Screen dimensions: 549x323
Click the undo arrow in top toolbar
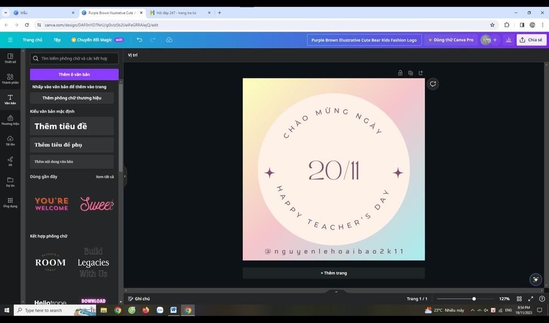click(x=139, y=40)
